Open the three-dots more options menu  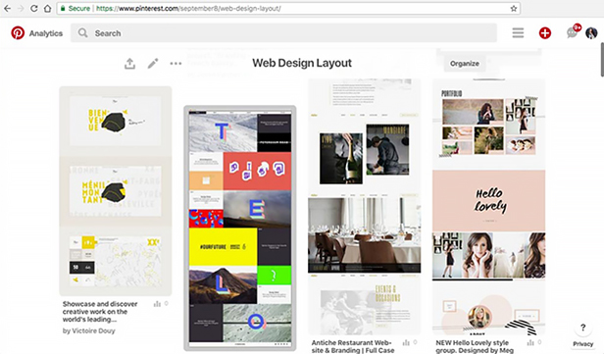(176, 64)
